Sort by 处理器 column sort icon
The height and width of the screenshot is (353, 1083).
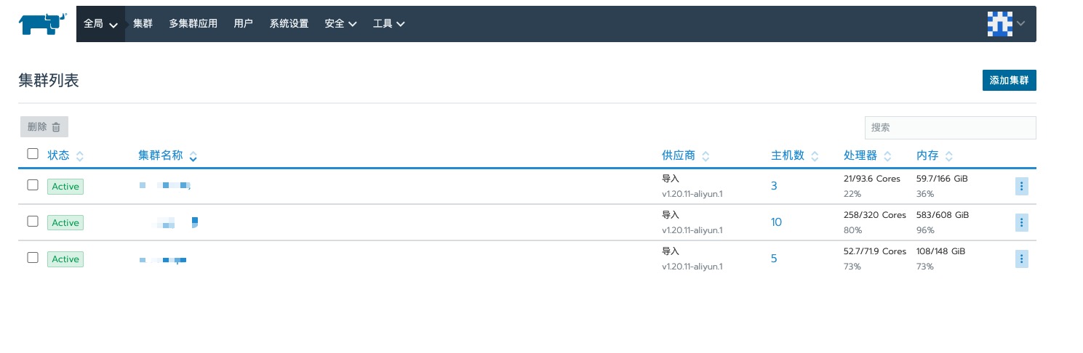pos(887,156)
